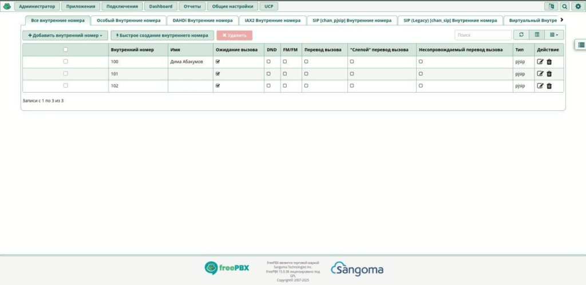The height and width of the screenshot is (285, 586).
Task: Open the columns selector dropdown
Action: (x=554, y=35)
